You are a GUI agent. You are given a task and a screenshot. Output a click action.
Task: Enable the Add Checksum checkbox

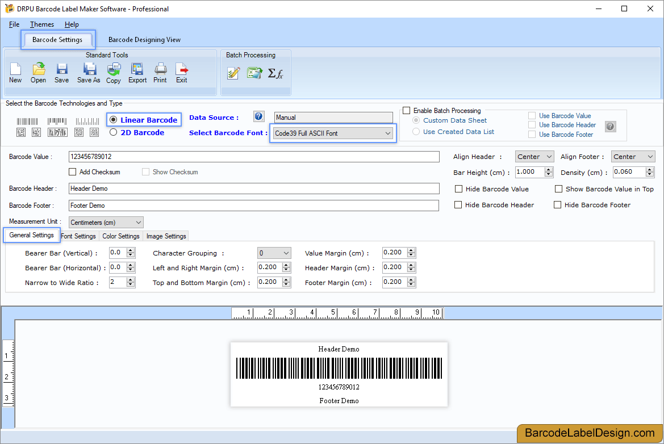pyautogui.click(x=73, y=171)
